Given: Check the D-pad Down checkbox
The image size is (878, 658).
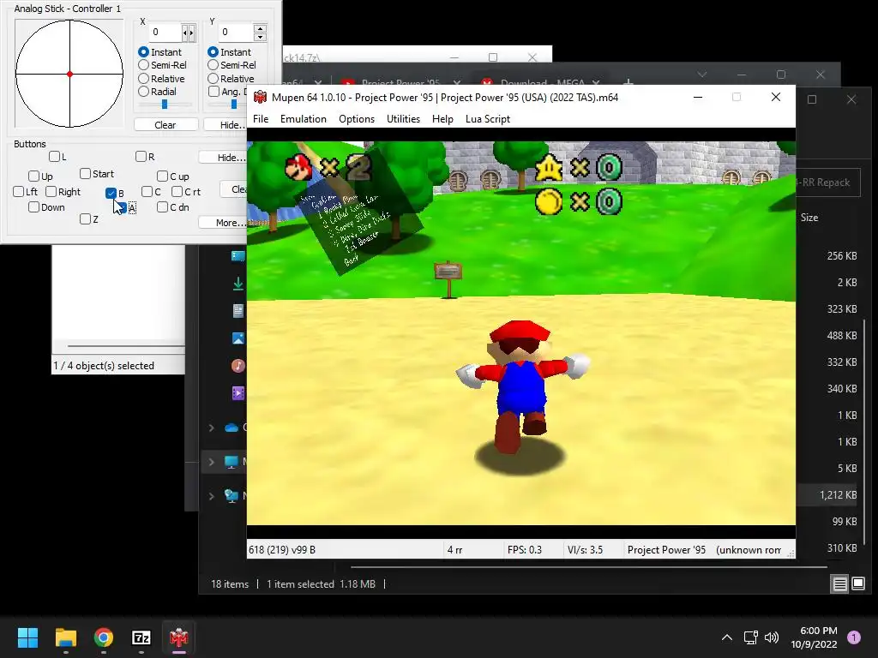Looking at the screenshot, I should point(33,207).
